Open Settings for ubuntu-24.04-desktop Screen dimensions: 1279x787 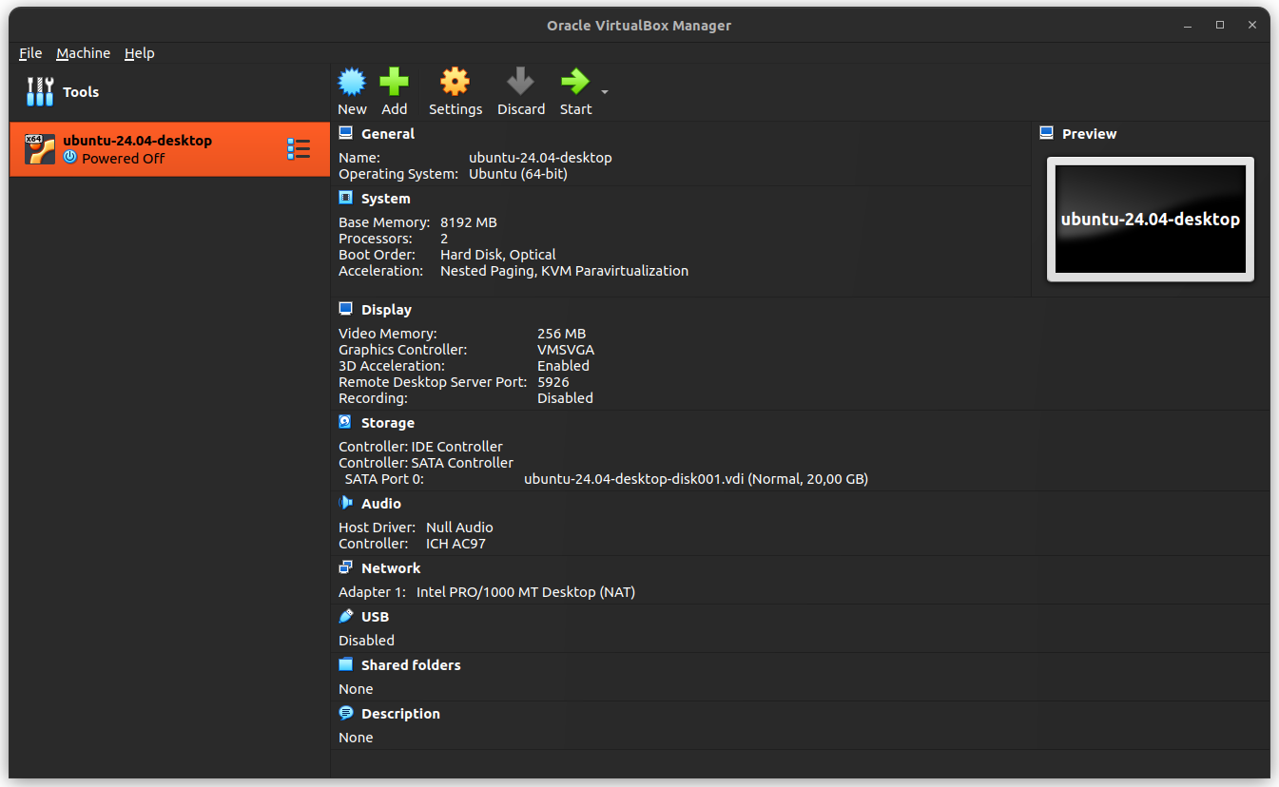click(455, 90)
